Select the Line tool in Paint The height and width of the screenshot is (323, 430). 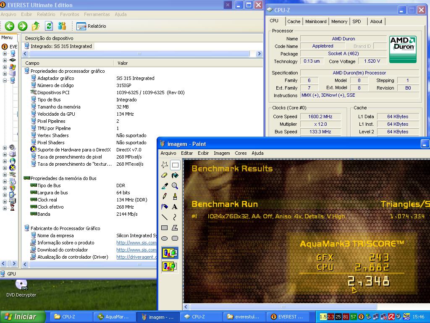tap(165, 217)
